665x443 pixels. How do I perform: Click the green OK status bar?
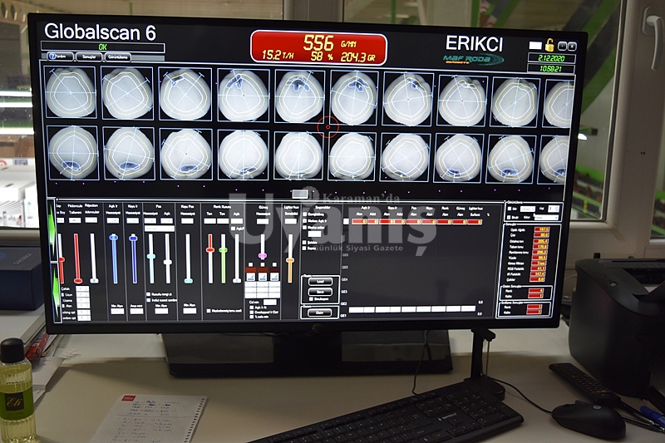102,47
